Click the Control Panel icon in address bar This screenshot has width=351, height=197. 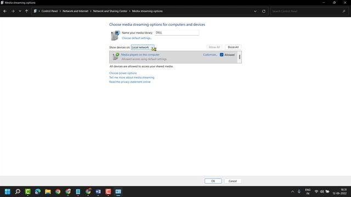tap(35, 11)
